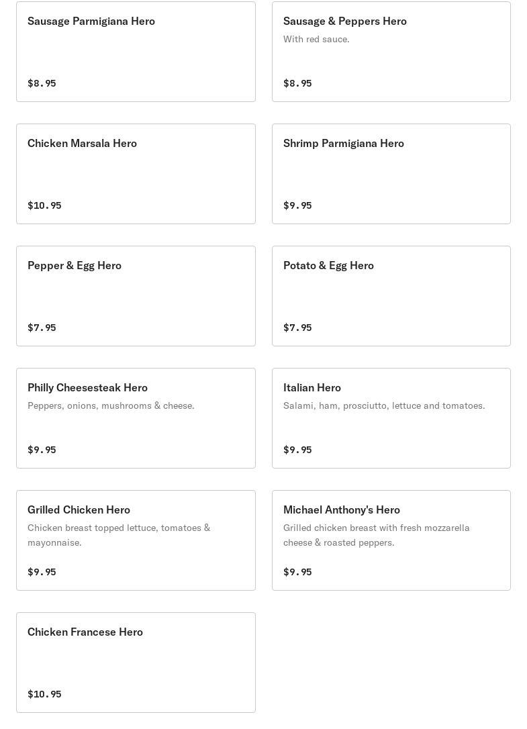
Task: Click the Shrimp Parmigiana Hero $9.95 price
Action: coord(297,205)
